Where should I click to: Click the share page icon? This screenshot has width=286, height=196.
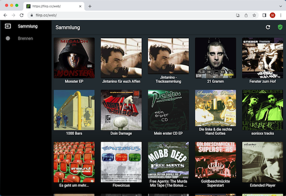point(246,15)
